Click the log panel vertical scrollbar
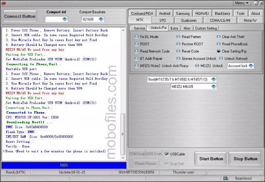265x182 pixels. click(x=123, y=93)
